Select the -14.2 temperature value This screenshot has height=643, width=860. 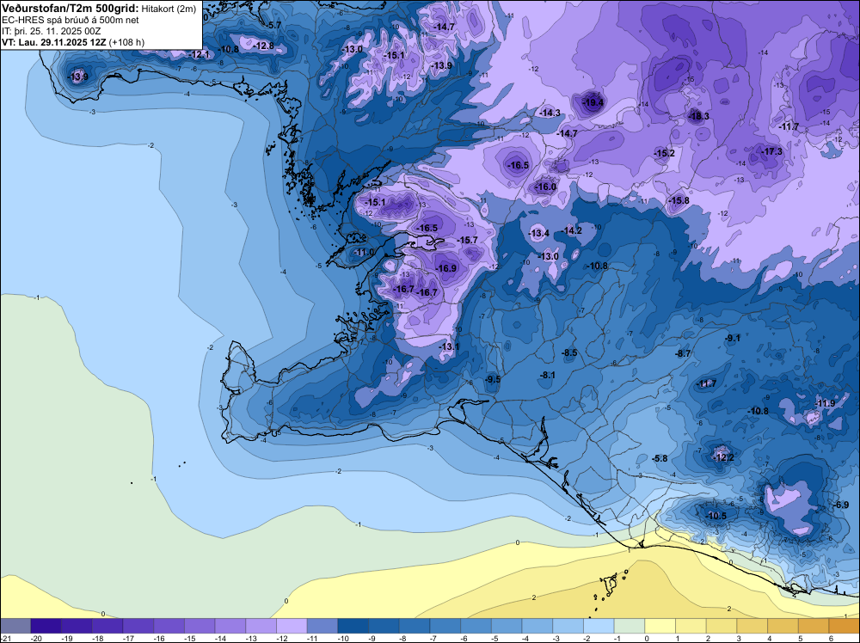click(572, 230)
